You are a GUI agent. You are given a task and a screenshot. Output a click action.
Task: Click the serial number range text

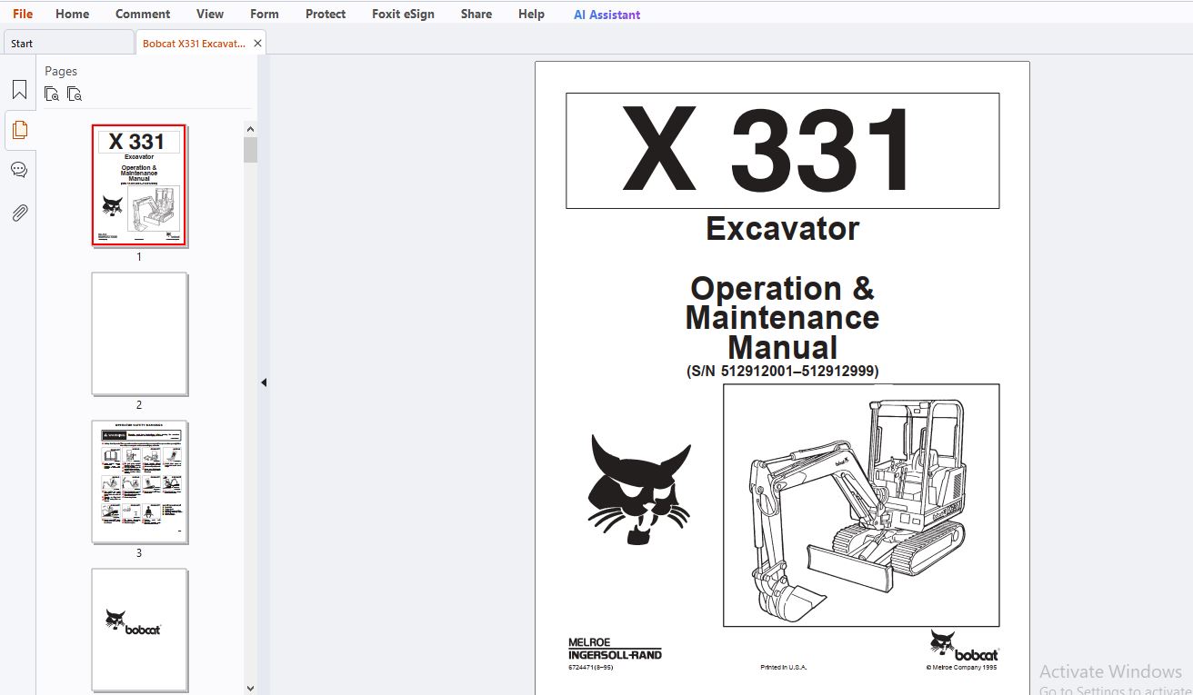[x=782, y=371]
